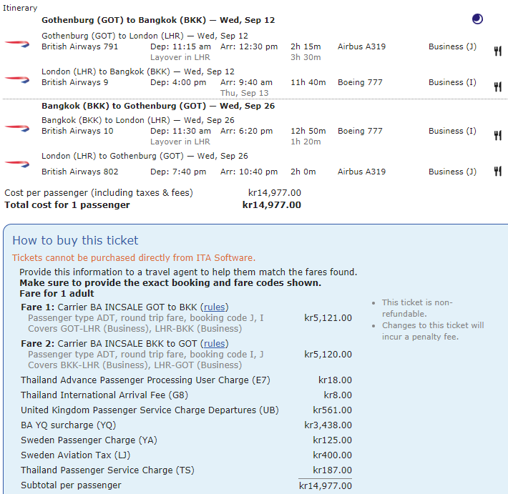Click meal icon for British Airways 791
Viewport: 508px width, 494px height.
coord(497,50)
